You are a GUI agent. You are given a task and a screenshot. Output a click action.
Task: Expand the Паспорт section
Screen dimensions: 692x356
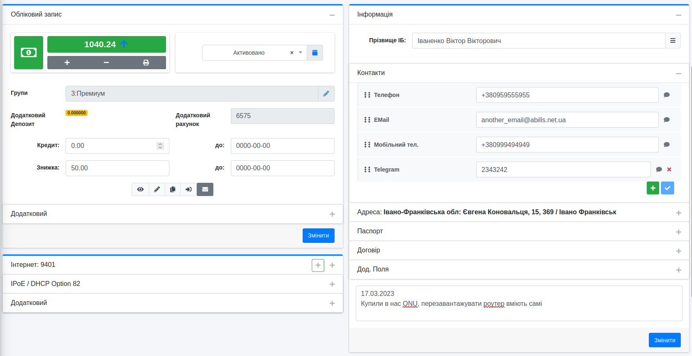(678, 232)
